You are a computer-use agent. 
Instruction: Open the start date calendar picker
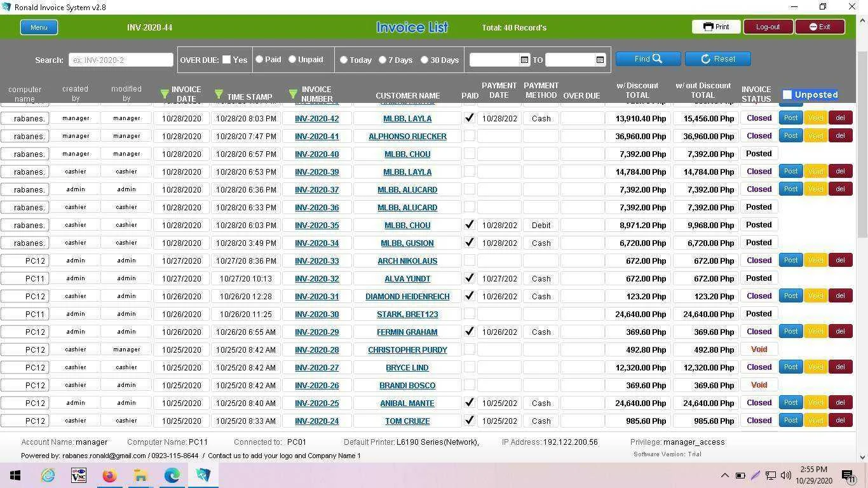click(524, 60)
